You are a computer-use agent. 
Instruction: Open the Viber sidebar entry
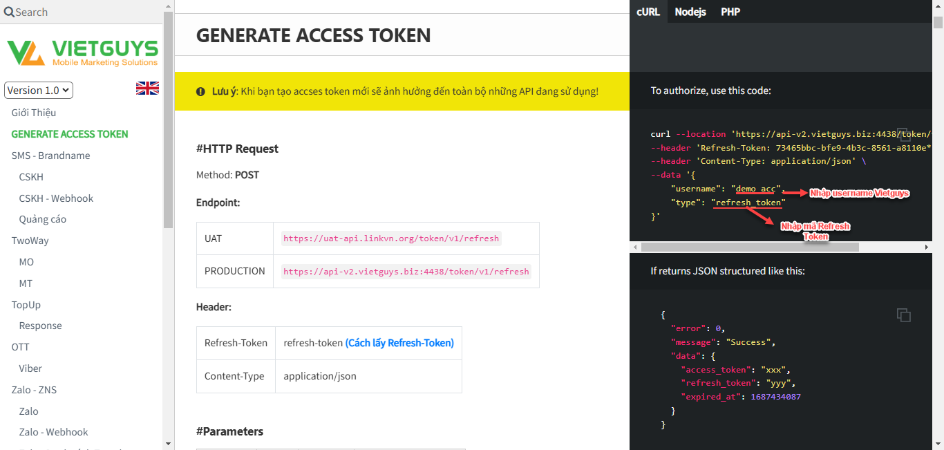(x=30, y=368)
